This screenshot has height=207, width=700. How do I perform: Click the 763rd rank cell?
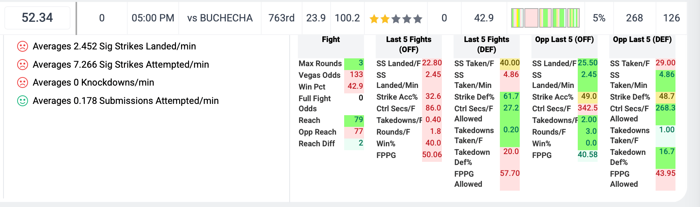[x=281, y=18]
